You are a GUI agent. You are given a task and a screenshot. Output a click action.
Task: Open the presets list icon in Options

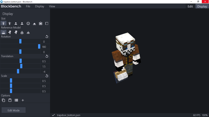tap(16, 100)
